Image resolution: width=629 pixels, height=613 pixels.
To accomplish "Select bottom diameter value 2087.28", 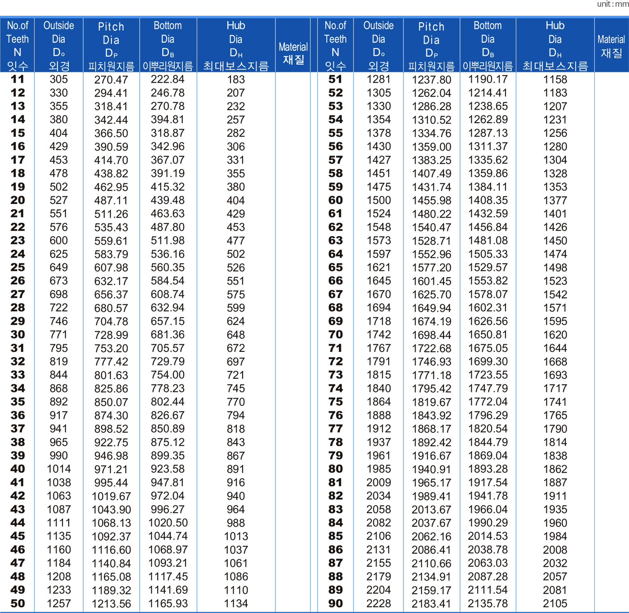I will pyautogui.click(x=488, y=577).
